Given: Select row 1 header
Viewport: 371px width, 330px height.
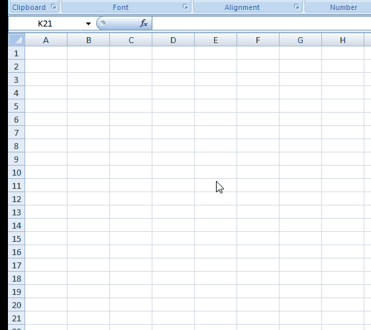Looking at the screenshot, I should [x=17, y=53].
